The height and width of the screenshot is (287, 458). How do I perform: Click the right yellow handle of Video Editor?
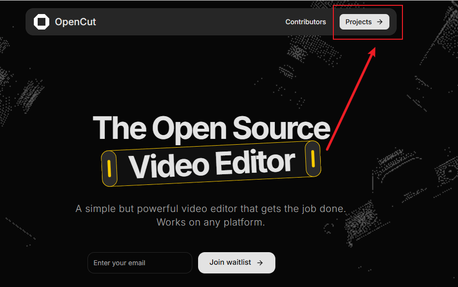313,159
